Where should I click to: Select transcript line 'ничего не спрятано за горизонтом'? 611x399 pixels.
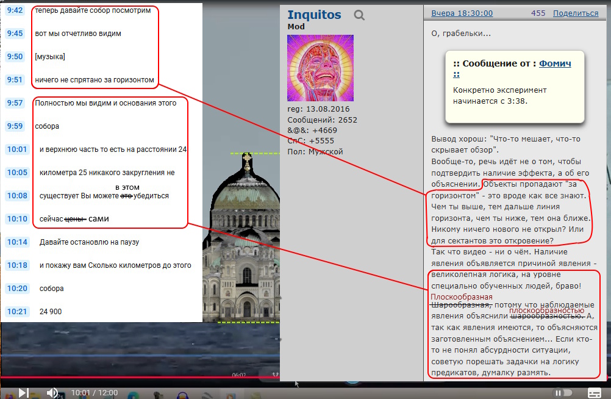pyautogui.click(x=95, y=80)
